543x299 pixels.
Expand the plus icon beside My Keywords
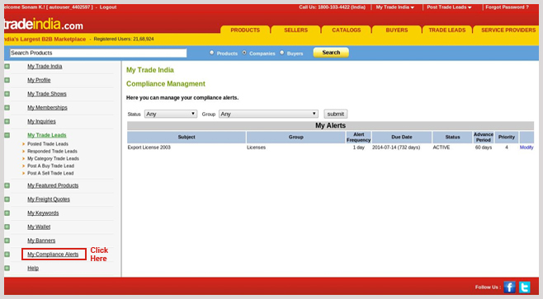tap(7, 213)
